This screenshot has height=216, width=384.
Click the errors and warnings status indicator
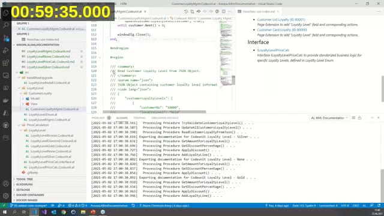tap(77, 205)
